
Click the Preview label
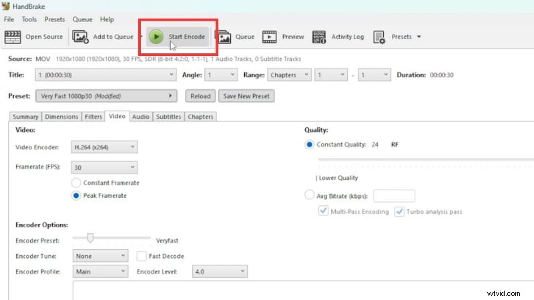[293, 37]
